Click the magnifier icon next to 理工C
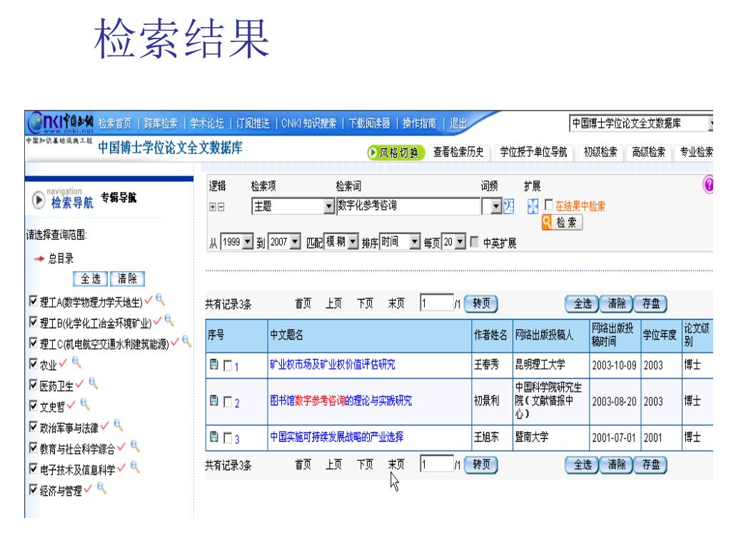 [186, 341]
